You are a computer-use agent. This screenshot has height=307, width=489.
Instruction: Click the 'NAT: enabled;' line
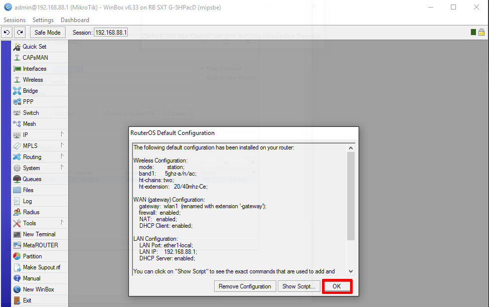pyautogui.click(x=158, y=219)
